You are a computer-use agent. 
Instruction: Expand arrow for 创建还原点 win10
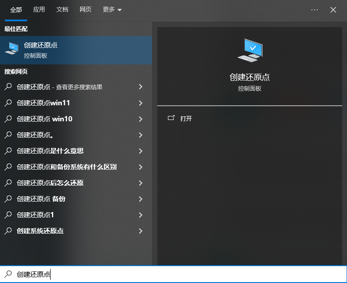140,119
